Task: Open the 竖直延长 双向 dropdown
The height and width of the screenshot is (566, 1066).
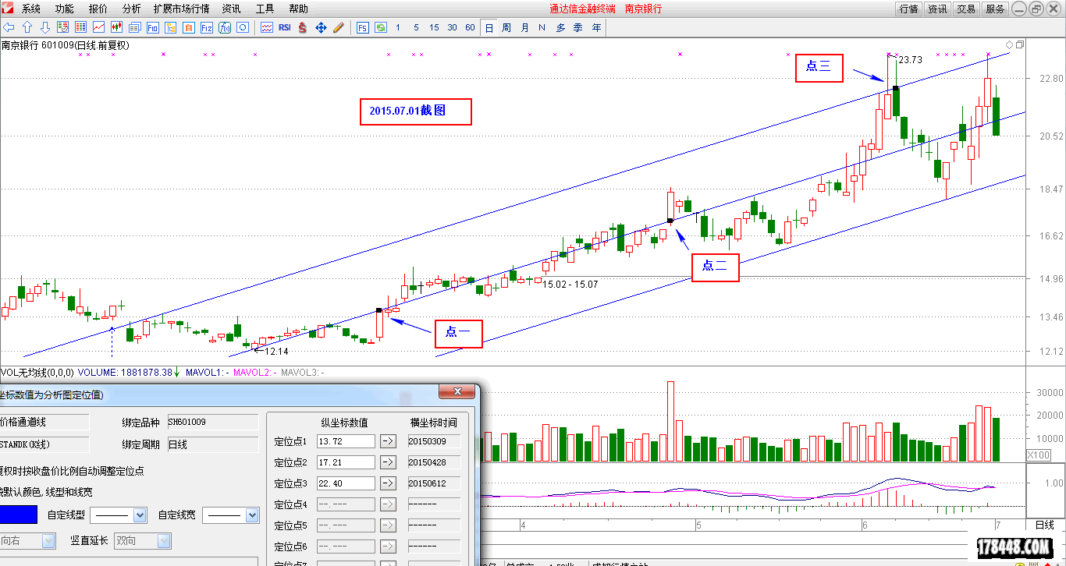Action: [x=143, y=540]
